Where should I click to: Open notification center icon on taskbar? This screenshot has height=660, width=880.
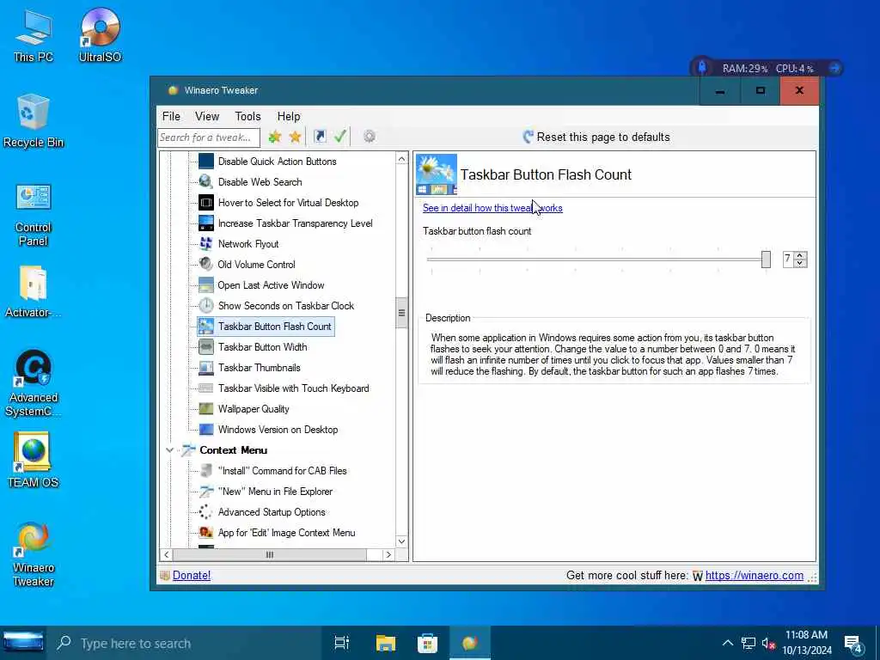coord(853,643)
